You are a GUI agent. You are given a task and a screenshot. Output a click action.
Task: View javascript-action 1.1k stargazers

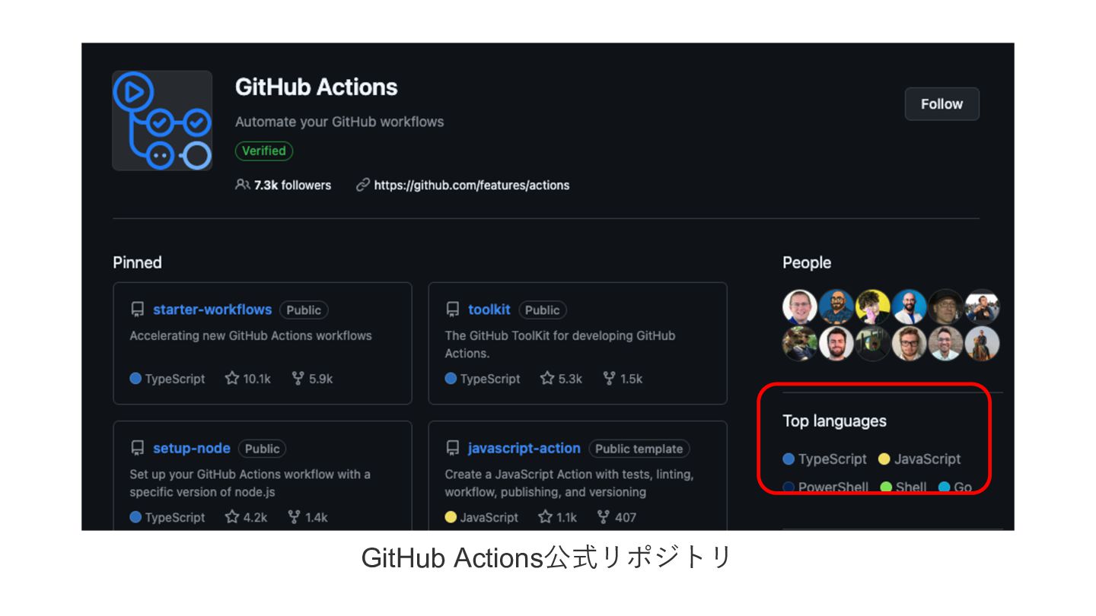point(558,517)
